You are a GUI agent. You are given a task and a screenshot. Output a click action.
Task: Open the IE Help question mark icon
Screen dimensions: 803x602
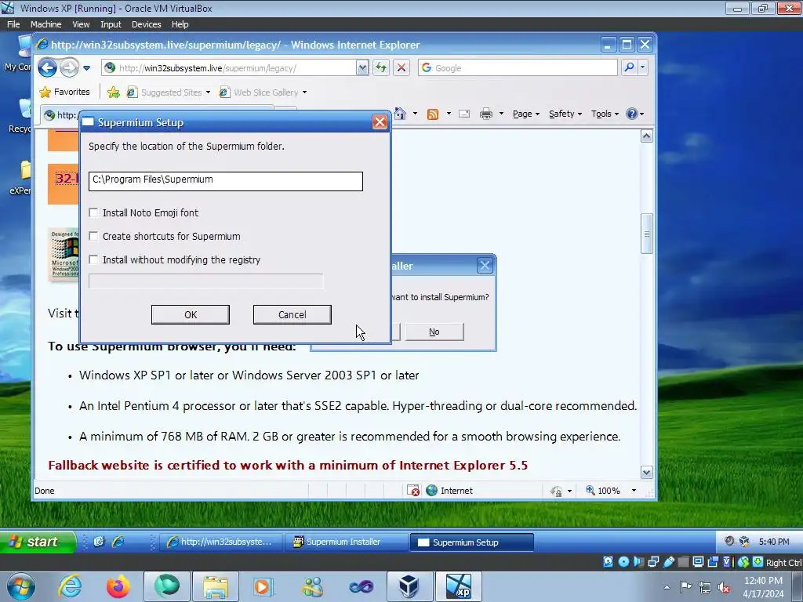pyautogui.click(x=632, y=114)
